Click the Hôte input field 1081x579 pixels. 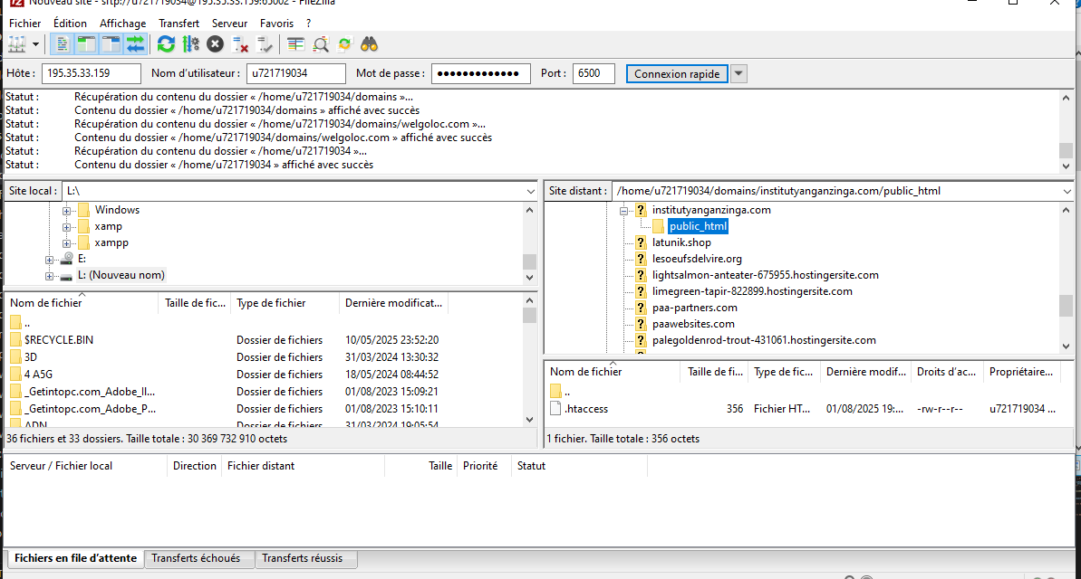[x=92, y=74]
